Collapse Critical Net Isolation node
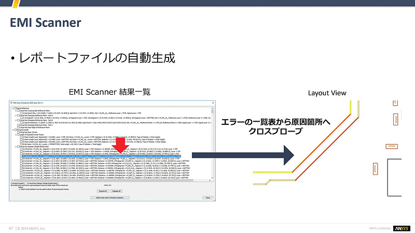Viewport: 415px width, 233px height. click(x=16, y=147)
